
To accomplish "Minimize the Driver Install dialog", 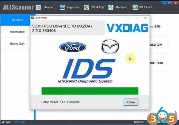I will [x=128, y=18].
